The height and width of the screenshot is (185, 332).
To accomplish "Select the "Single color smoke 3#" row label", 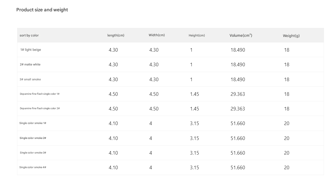I will (33, 153).
